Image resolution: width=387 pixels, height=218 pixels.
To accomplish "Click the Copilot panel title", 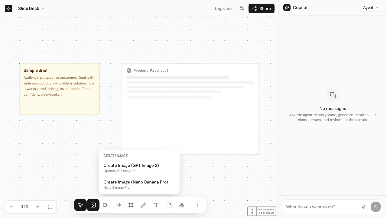I will pyautogui.click(x=300, y=8).
